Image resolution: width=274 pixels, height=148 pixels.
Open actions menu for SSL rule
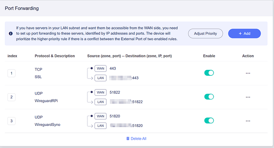click(x=248, y=73)
